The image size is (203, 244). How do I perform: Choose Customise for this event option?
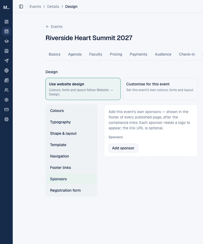[160, 89]
